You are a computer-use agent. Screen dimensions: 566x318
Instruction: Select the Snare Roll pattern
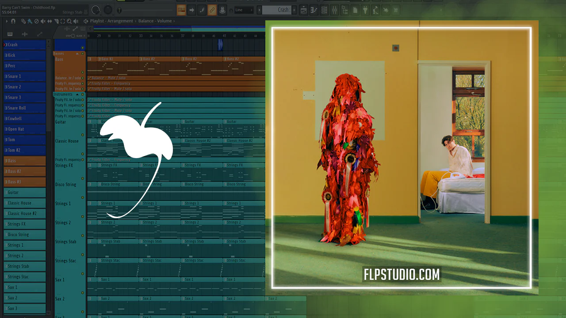[25, 108]
